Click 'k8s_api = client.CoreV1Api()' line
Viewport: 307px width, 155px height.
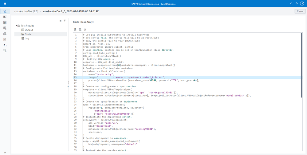[x=102, y=56]
